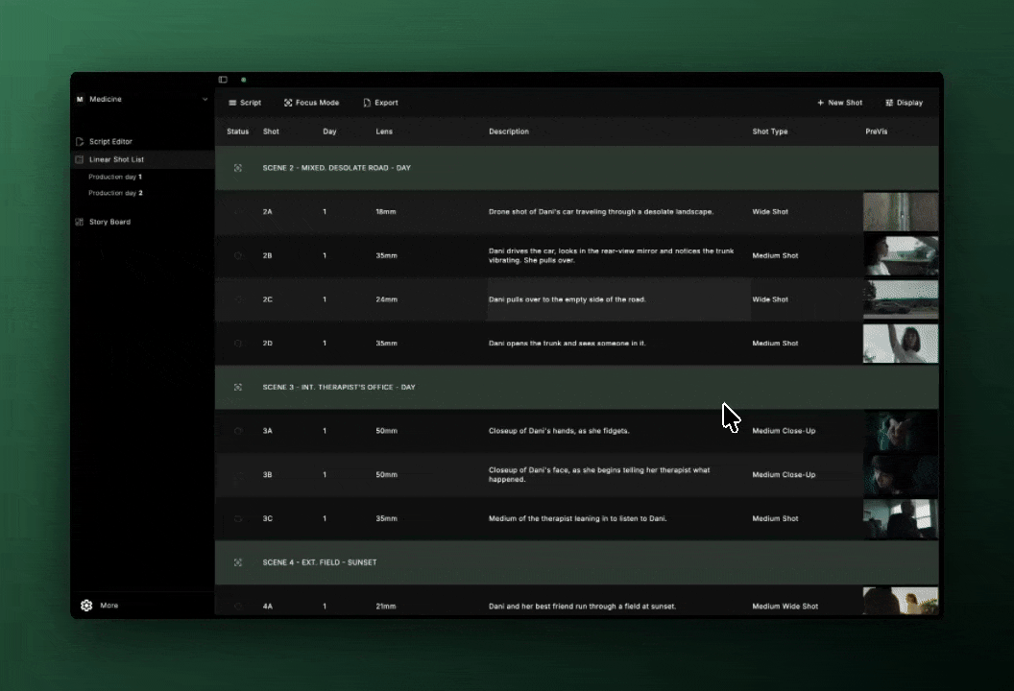
Task: Edit description 'Dani pulls over to the empty side'
Action: pos(567,299)
